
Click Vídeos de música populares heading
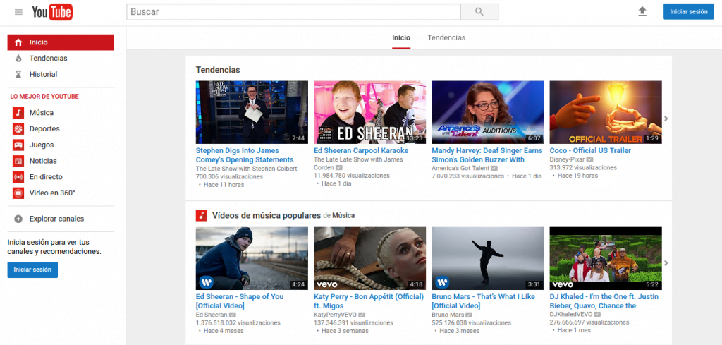point(266,216)
